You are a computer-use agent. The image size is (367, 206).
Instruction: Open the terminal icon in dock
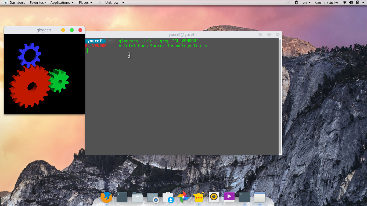point(122,197)
